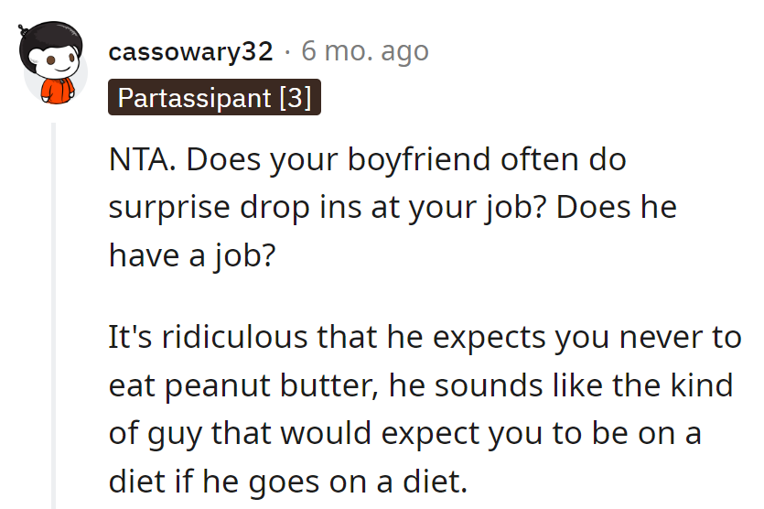The height and width of the screenshot is (509, 764).
Task: Click the word 'Partassipant' in the flair
Action: tap(195, 98)
